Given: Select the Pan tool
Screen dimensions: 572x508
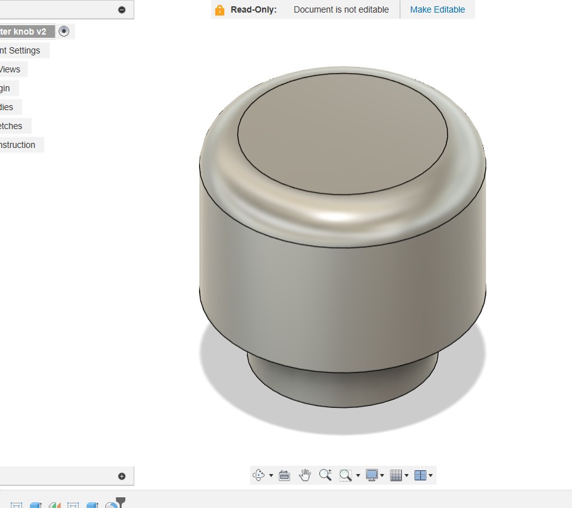Looking at the screenshot, I should point(306,475).
